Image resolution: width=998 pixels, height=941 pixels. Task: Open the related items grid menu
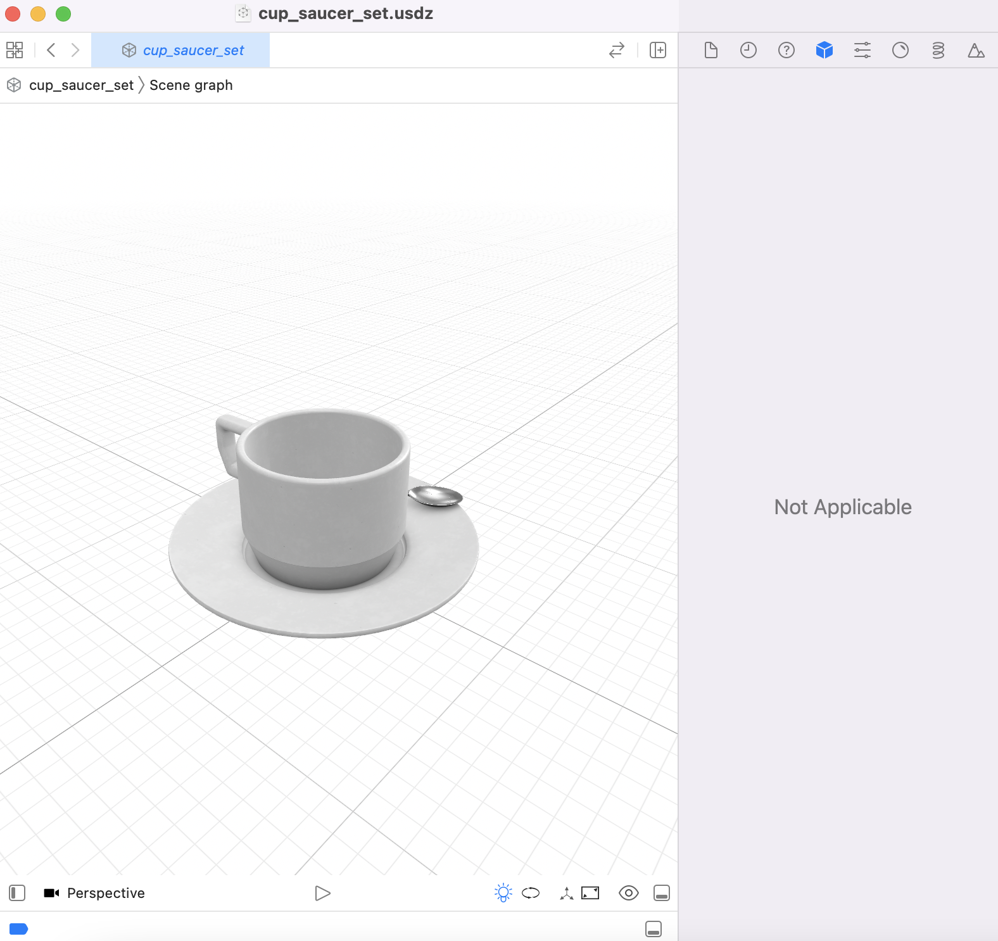click(x=15, y=50)
